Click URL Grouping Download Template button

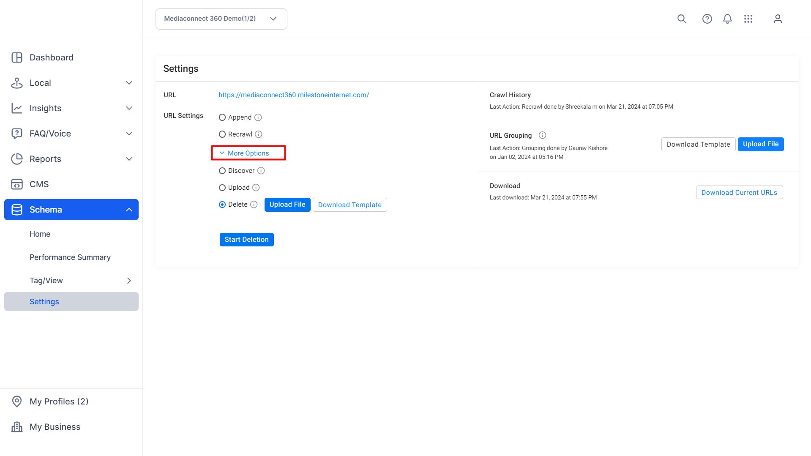[699, 145]
